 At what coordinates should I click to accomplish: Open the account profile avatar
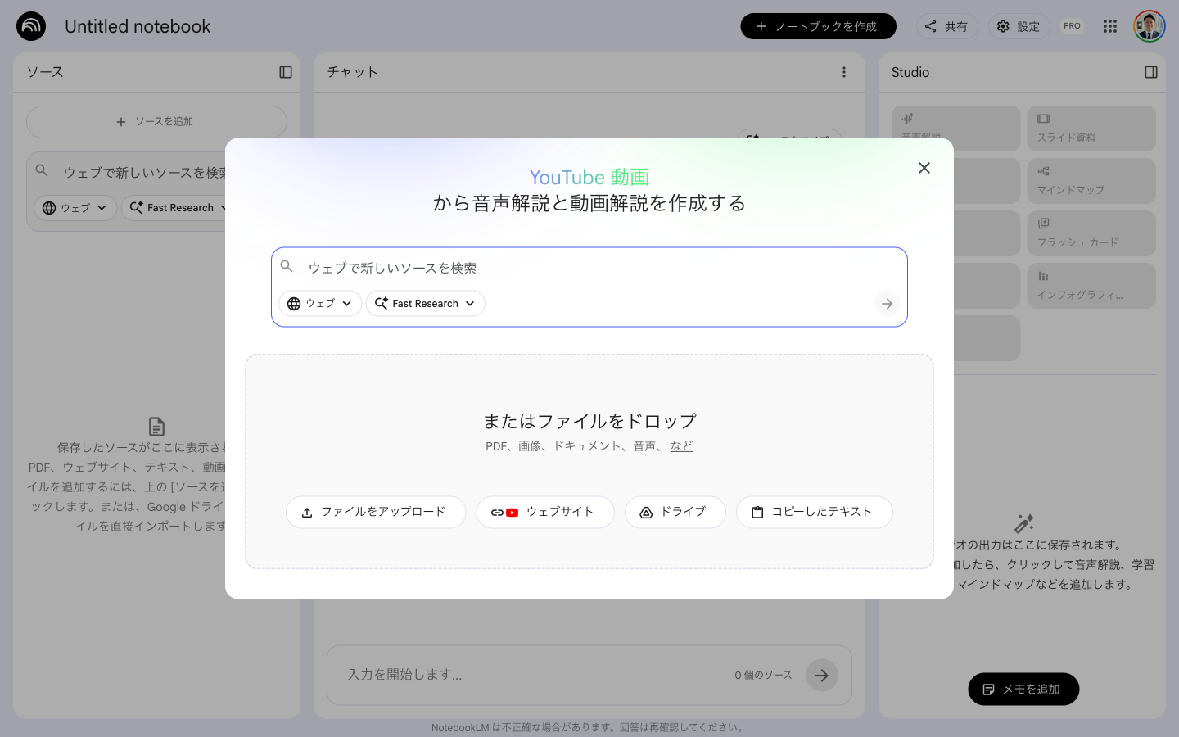1150,26
